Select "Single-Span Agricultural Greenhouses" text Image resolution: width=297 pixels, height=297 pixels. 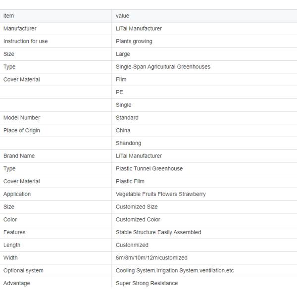click(163, 67)
